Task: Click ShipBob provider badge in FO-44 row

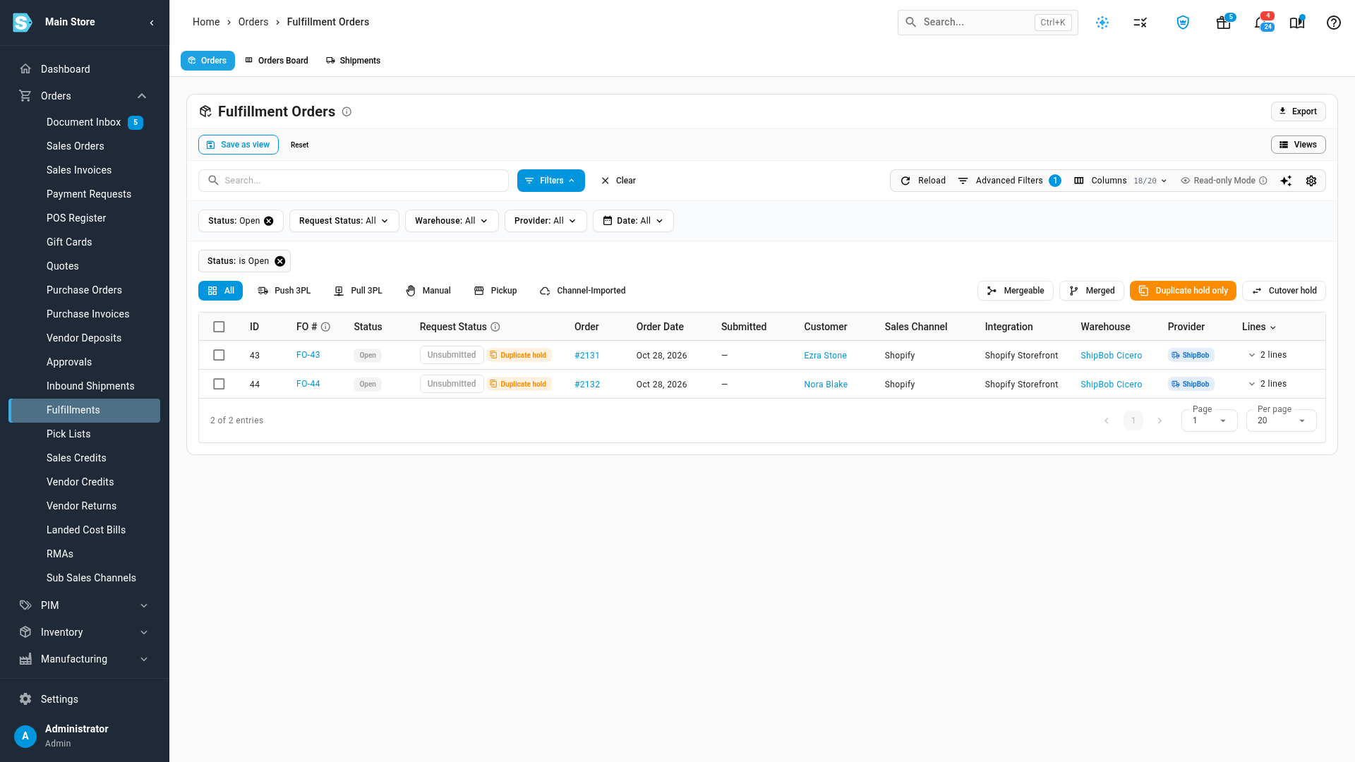Action: pyautogui.click(x=1191, y=384)
